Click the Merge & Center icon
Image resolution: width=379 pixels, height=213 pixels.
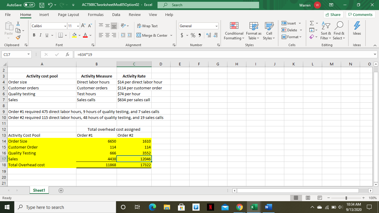152,35
